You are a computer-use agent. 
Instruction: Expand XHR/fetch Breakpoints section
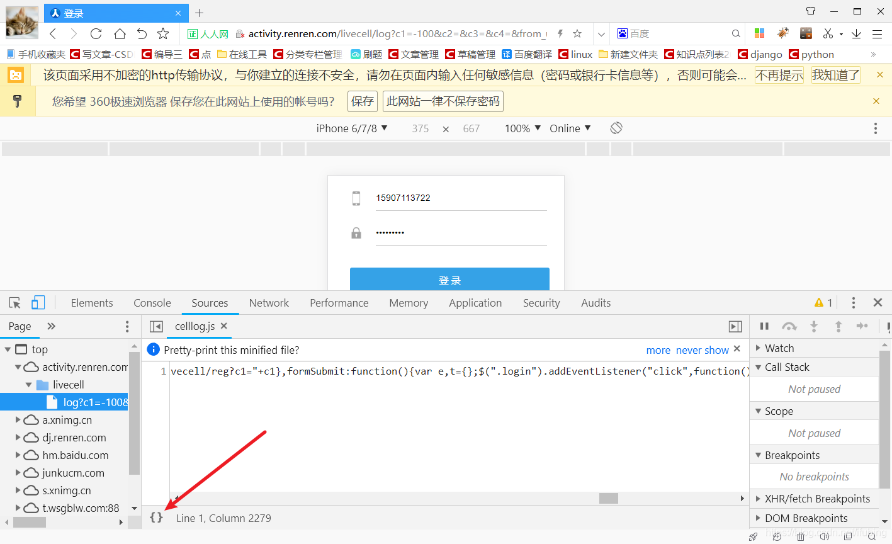pos(759,499)
